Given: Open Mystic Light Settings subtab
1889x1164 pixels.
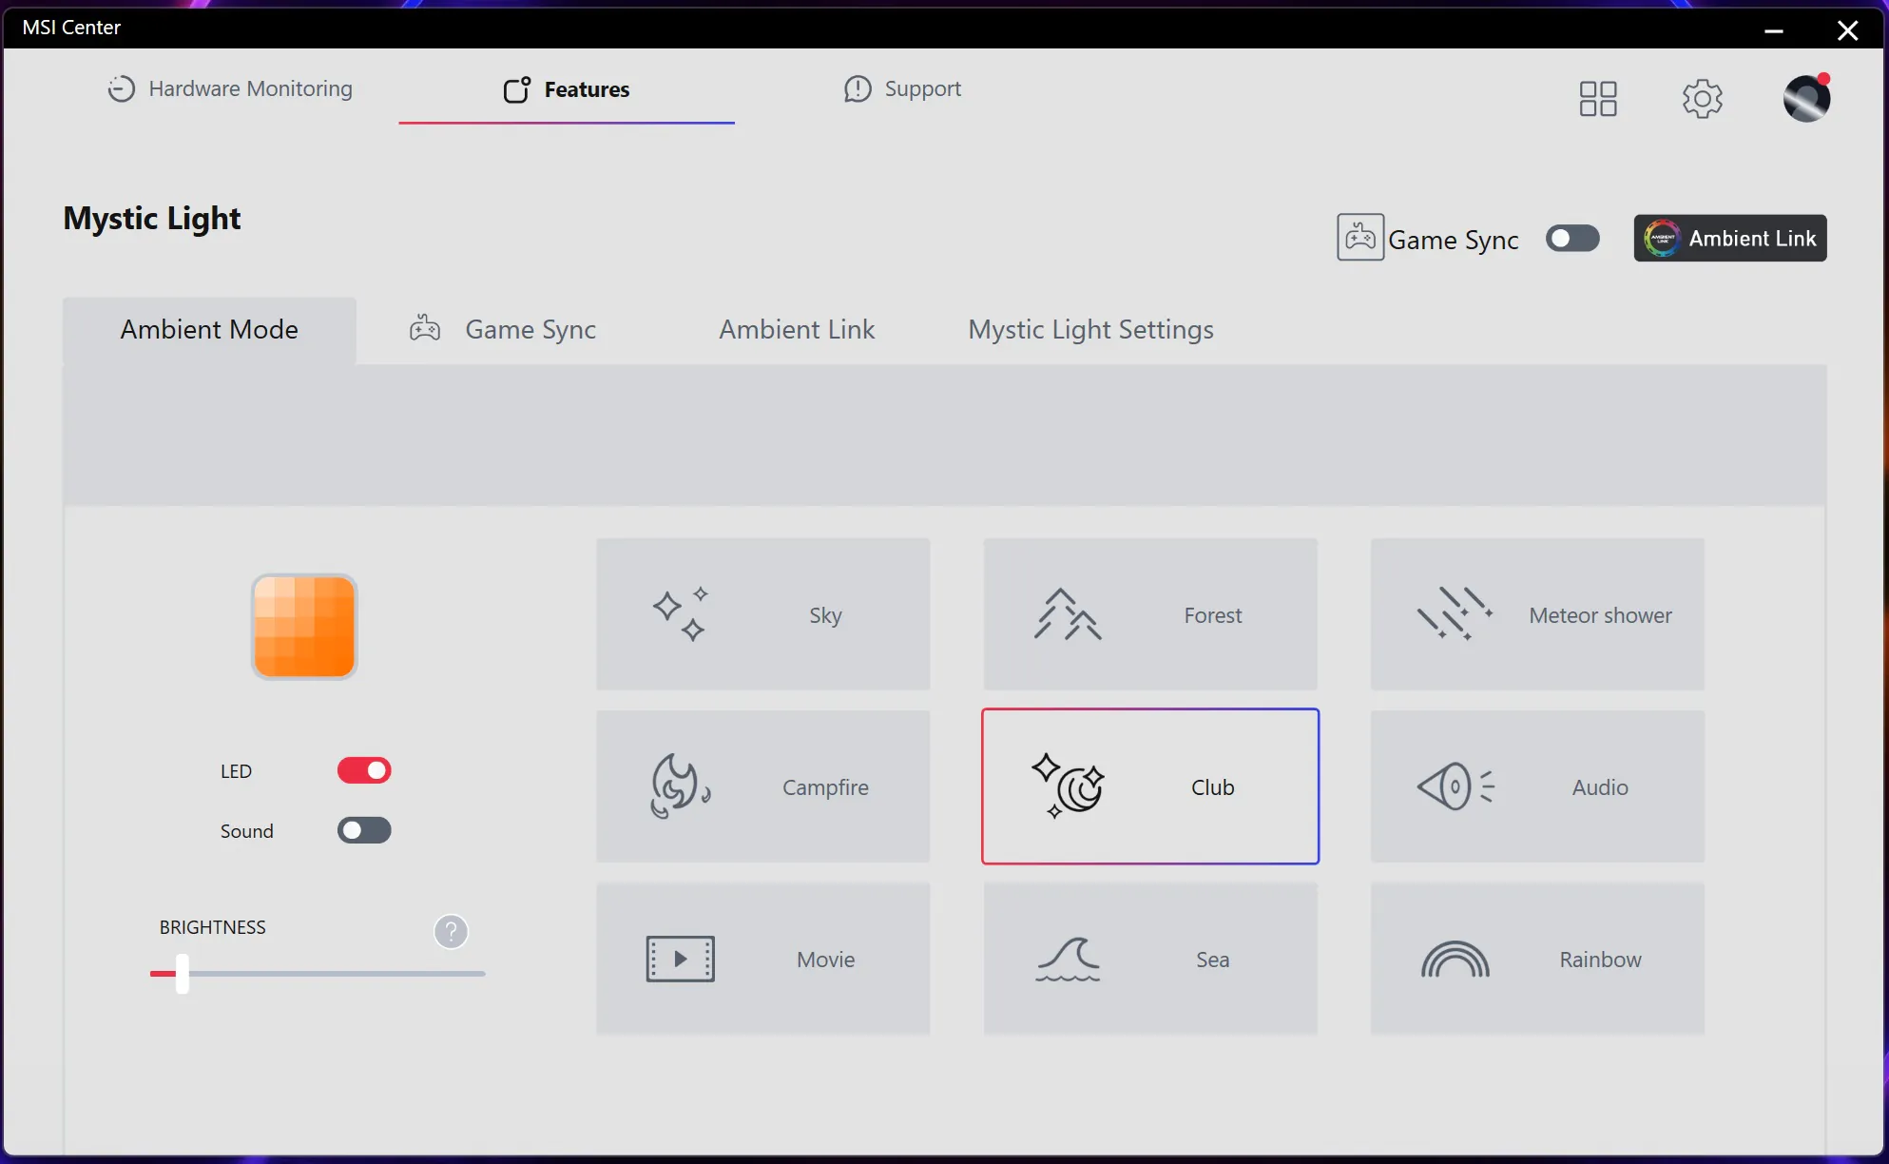Looking at the screenshot, I should (1090, 330).
